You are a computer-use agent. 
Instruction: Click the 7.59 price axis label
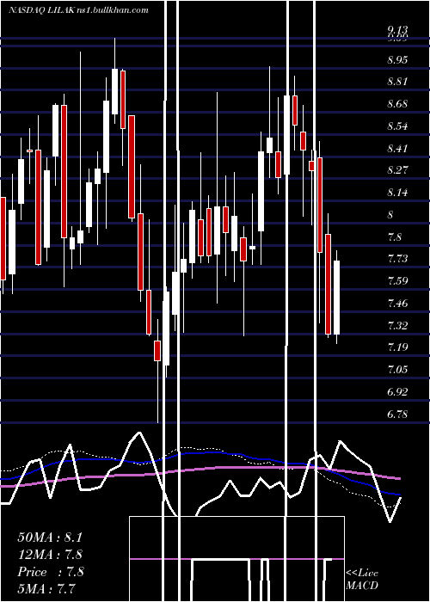pos(397,280)
